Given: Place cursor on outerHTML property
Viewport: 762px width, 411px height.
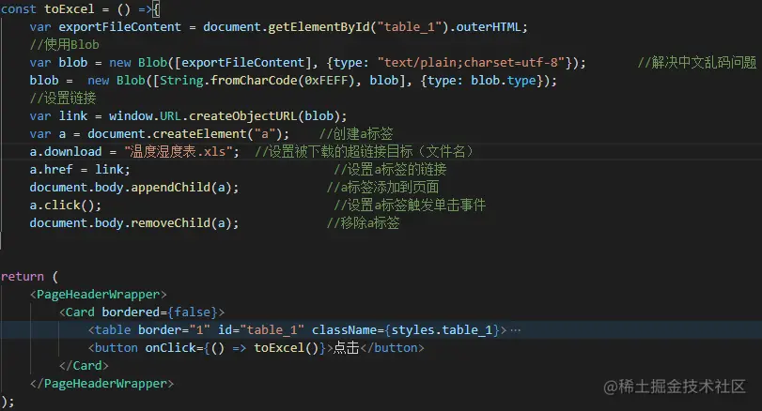Looking at the screenshot, I should click(x=488, y=27).
